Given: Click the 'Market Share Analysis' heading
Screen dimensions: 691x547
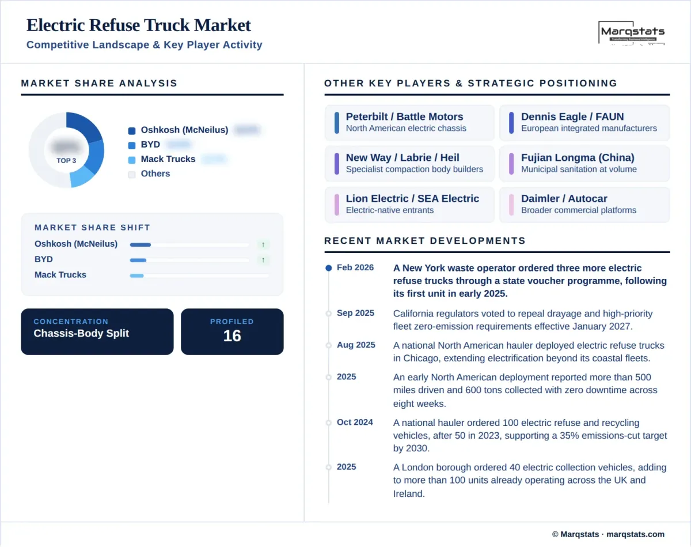Looking at the screenshot, I should coord(99,83).
